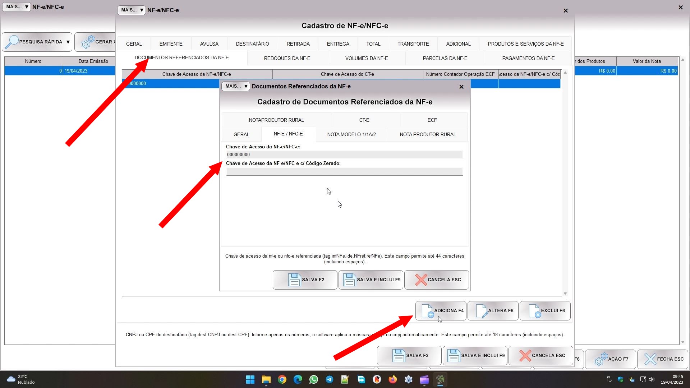This screenshot has height=388, width=690.
Task: Select the CT-E tab
Action: click(x=364, y=120)
